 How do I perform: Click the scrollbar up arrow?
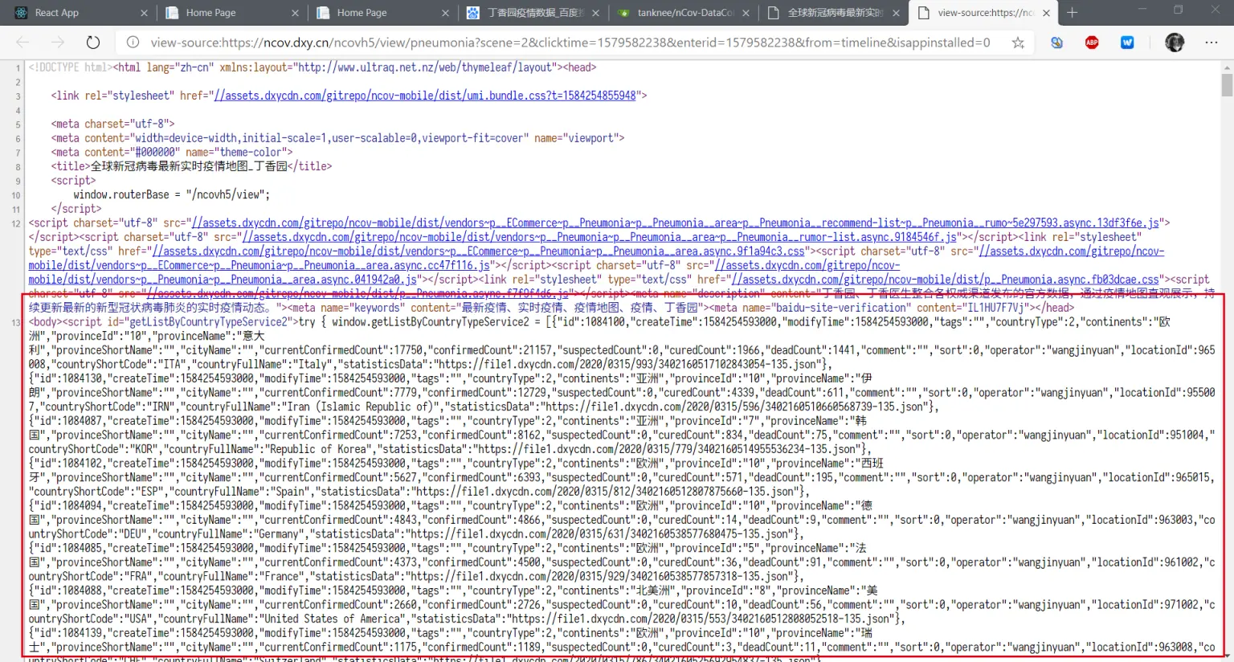1226,67
